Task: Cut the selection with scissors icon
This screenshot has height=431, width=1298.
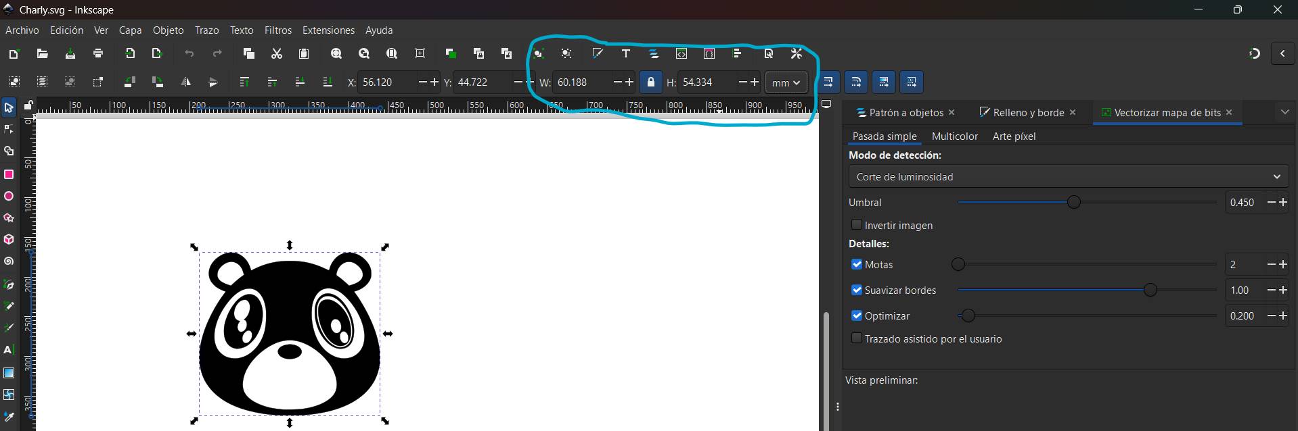Action: click(x=276, y=54)
